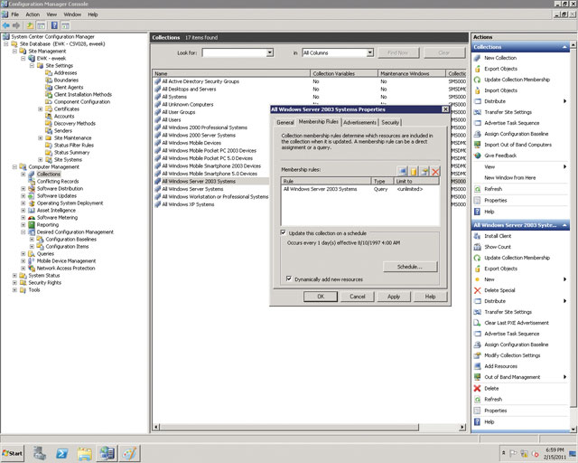Click the Up one level toolbar icon

click(x=30, y=25)
